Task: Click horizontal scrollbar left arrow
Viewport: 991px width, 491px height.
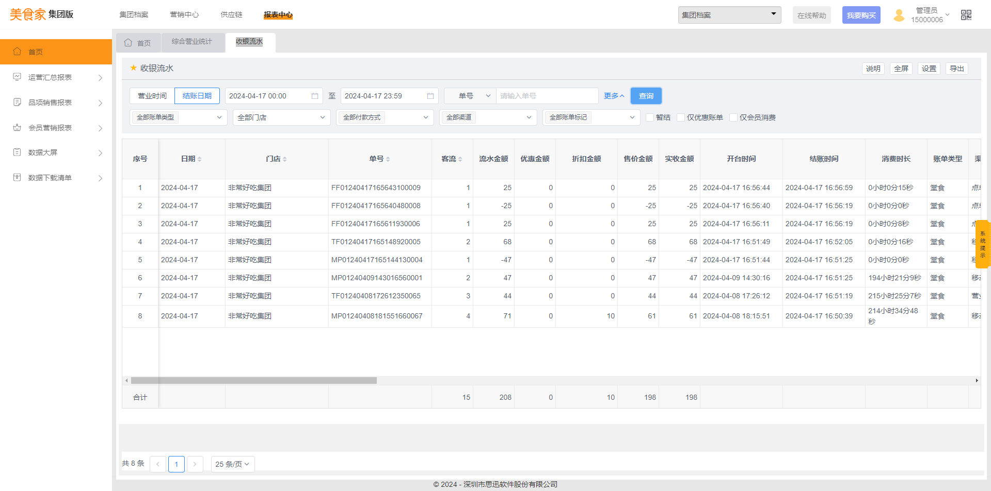Action: [127, 381]
